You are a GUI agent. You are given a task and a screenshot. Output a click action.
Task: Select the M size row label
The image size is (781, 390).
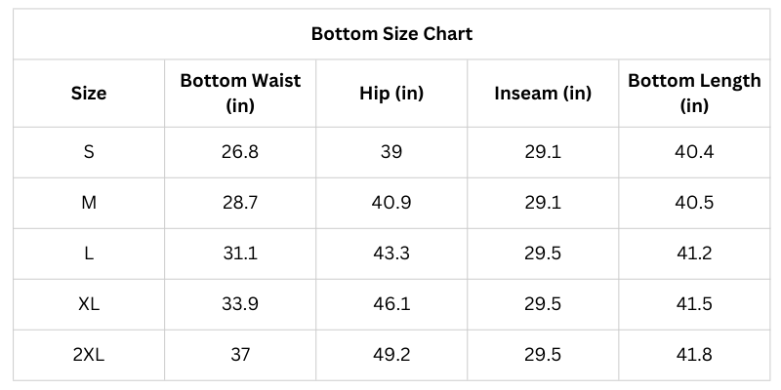click(89, 203)
